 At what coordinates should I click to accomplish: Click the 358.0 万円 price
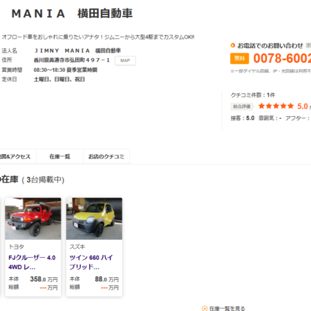click(x=44, y=279)
